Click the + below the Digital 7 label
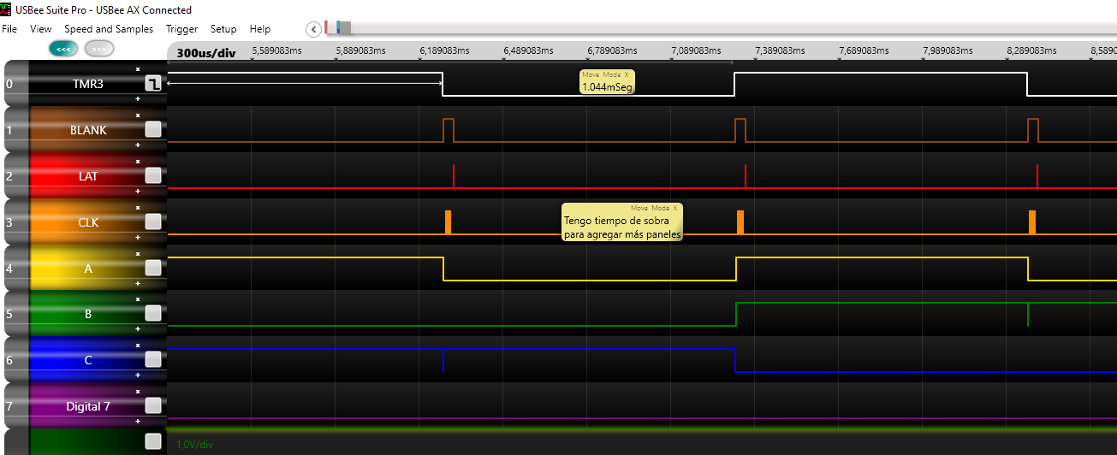 point(138,422)
